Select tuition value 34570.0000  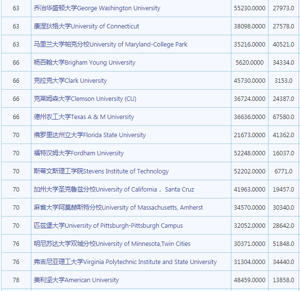pyautogui.click(x=250, y=207)
